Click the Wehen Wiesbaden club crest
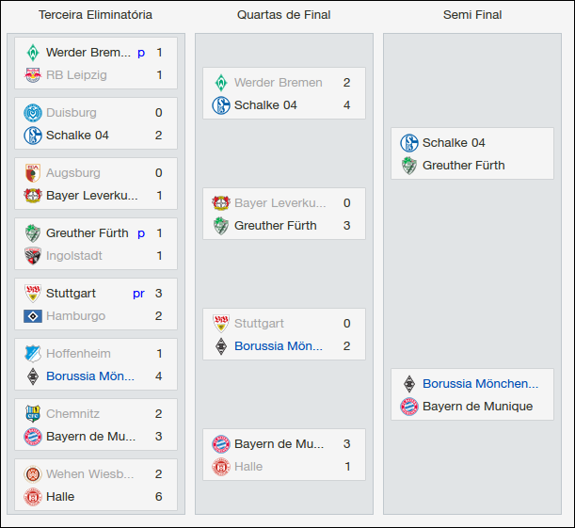The width and height of the screenshot is (575, 528). 33,474
